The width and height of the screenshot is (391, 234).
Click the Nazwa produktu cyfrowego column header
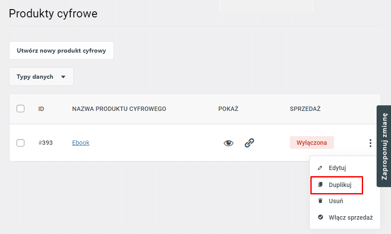pyautogui.click(x=119, y=109)
